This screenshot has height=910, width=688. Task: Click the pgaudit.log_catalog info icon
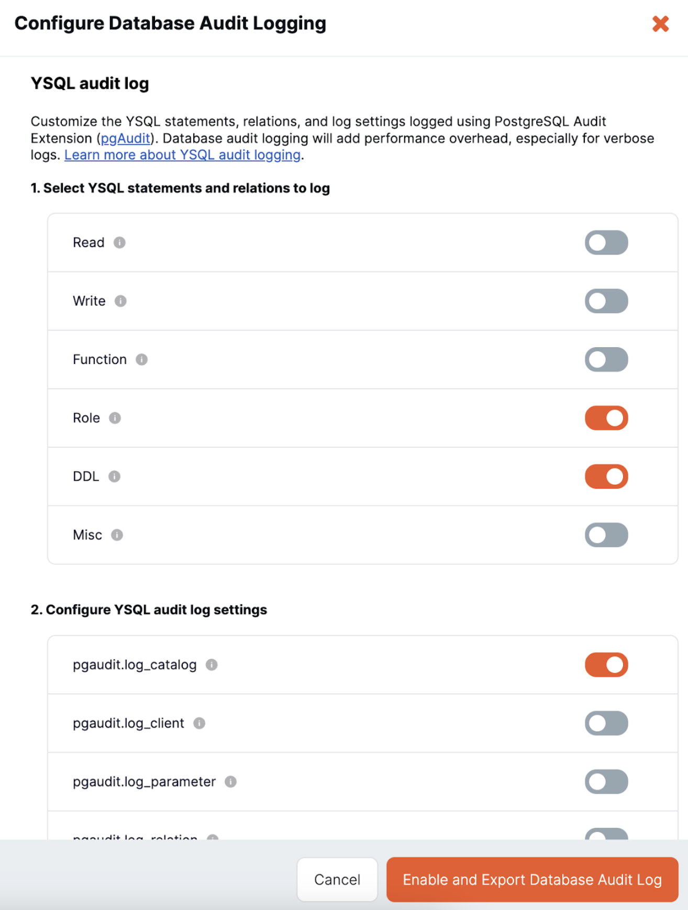coord(212,664)
